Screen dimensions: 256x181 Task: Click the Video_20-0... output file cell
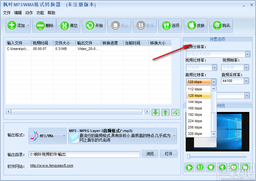point(88,49)
